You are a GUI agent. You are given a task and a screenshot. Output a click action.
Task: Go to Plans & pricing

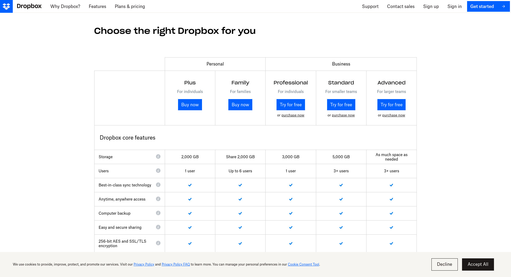tap(130, 6)
